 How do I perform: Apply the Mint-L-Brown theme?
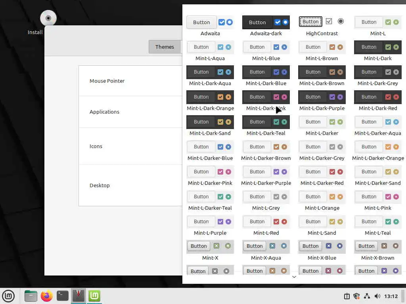pos(322,51)
